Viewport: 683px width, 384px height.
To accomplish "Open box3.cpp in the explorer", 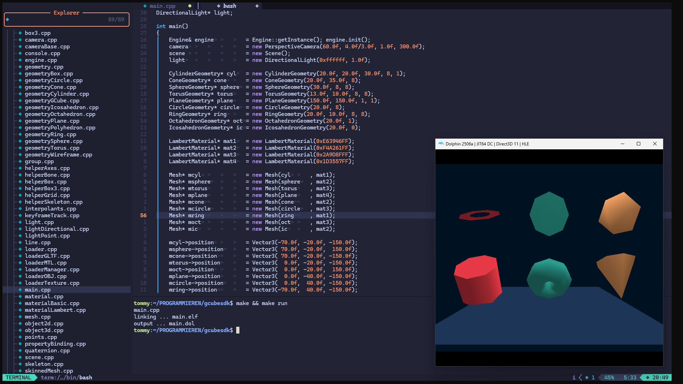I will pos(38,33).
